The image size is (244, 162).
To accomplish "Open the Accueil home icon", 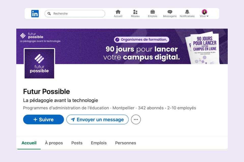I will point(118,12).
